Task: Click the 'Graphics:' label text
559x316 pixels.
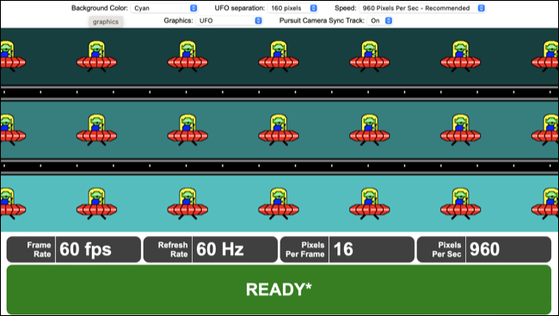Action: point(178,21)
